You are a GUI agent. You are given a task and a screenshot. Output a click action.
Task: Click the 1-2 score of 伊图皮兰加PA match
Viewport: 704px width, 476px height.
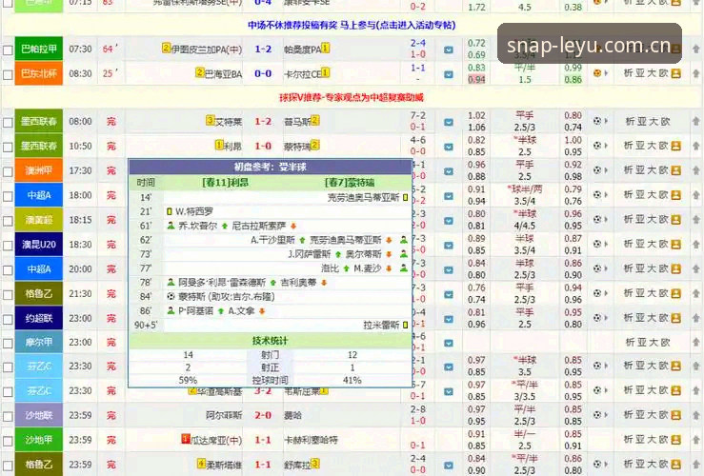263,50
